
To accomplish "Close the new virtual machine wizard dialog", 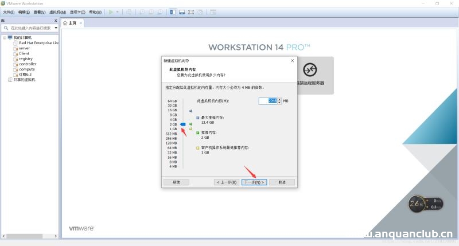I will pos(292,61).
